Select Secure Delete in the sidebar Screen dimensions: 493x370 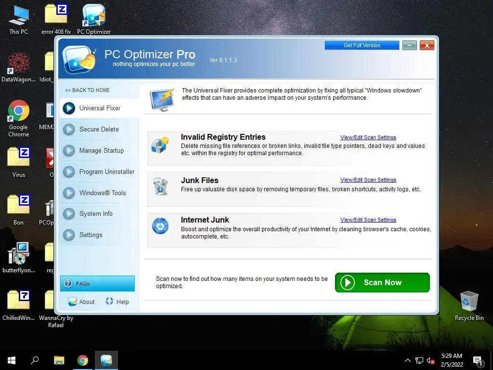click(99, 129)
